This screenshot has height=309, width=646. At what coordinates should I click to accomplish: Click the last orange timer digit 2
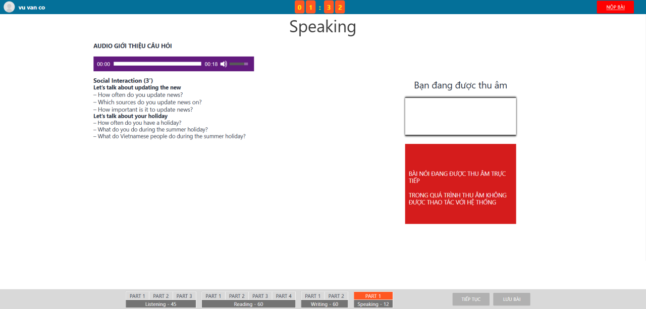coord(340,7)
